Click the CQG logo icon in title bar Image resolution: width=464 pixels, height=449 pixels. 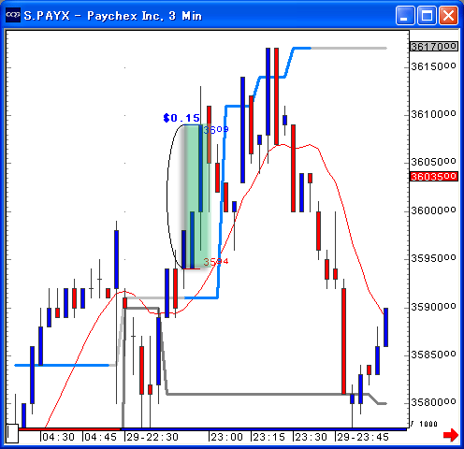pyautogui.click(x=13, y=15)
